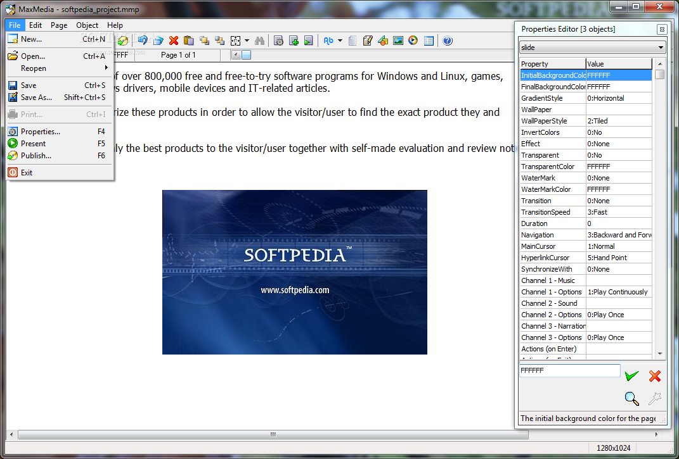Choose Publish... from the File menu
The image size is (679, 459).
point(60,156)
